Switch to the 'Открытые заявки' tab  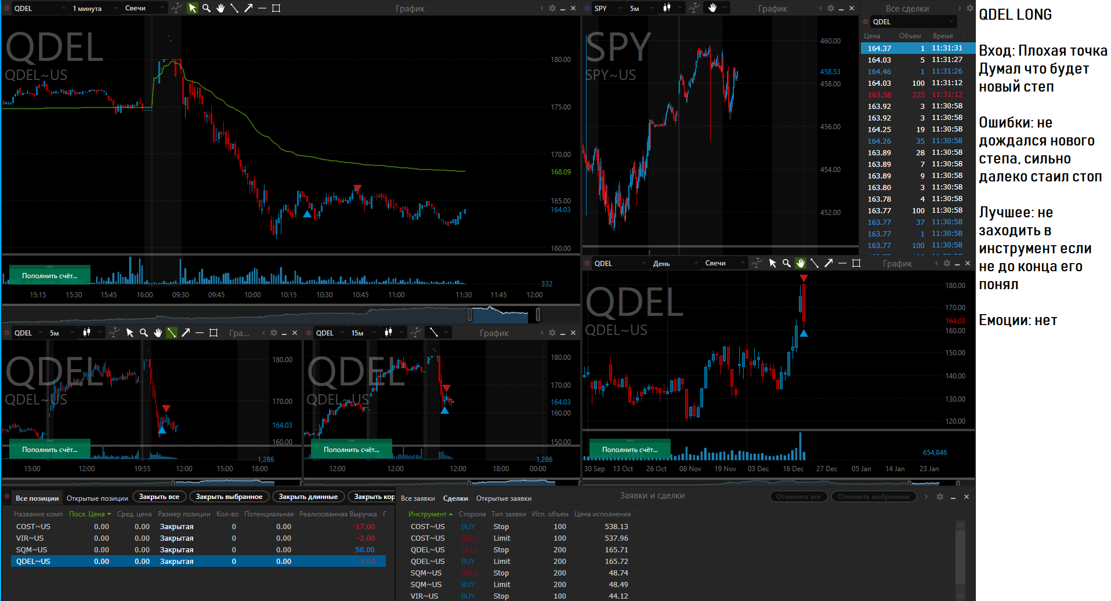[504, 498]
